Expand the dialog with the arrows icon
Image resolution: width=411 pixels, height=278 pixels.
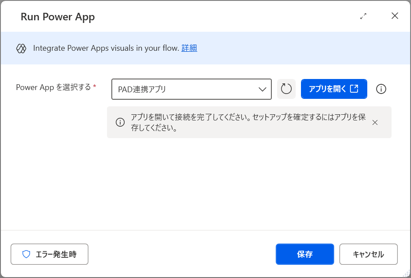coord(363,16)
